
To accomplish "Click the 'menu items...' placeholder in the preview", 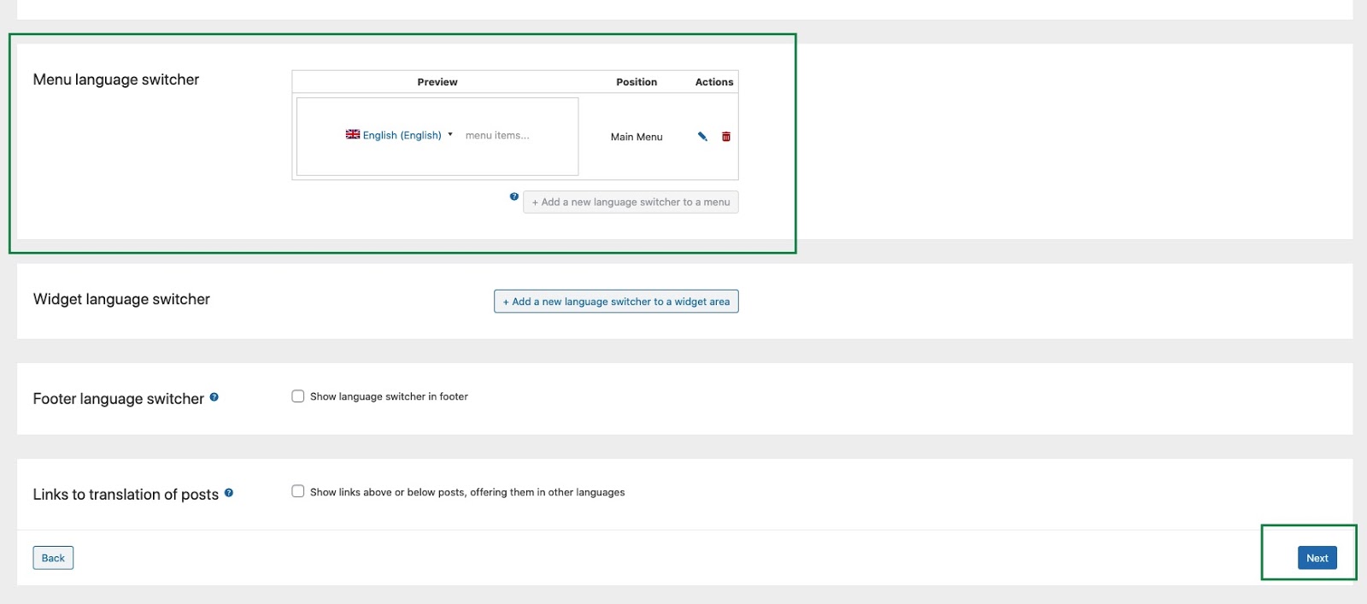I will pos(497,136).
